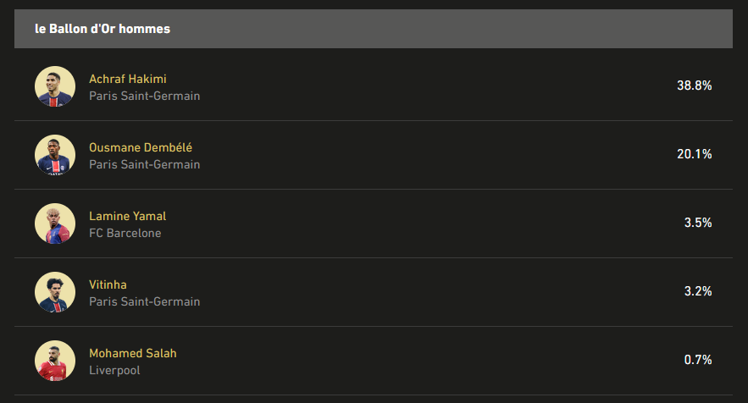Open the Achraf Hakimi name link
748x403 pixels.
coord(128,79)
